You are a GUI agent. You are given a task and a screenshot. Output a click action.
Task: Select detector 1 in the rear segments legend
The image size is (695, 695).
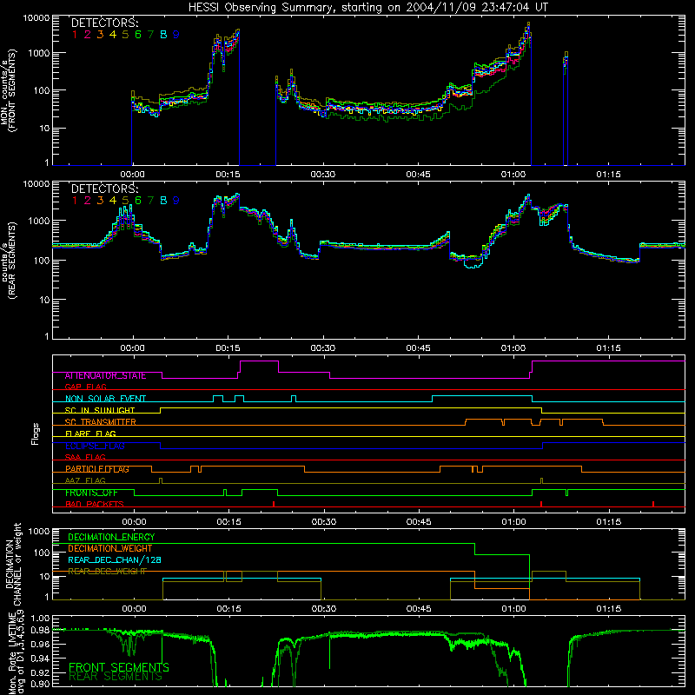click(75, 201)
